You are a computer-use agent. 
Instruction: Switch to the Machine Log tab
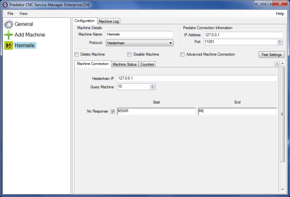[109, 21]
